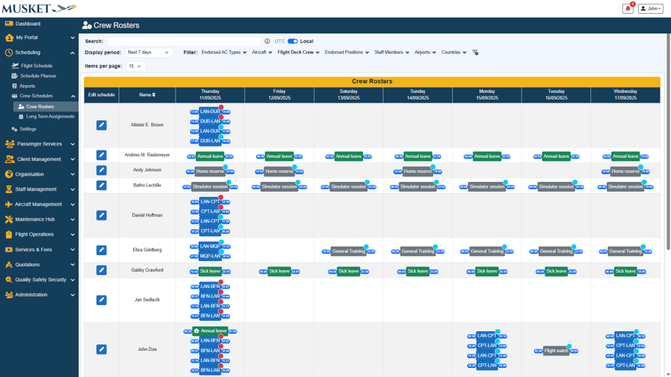Click edit schedule icon for Alistair E. Brown
This screenshot has width=671, height=377.
coord(102,125)
